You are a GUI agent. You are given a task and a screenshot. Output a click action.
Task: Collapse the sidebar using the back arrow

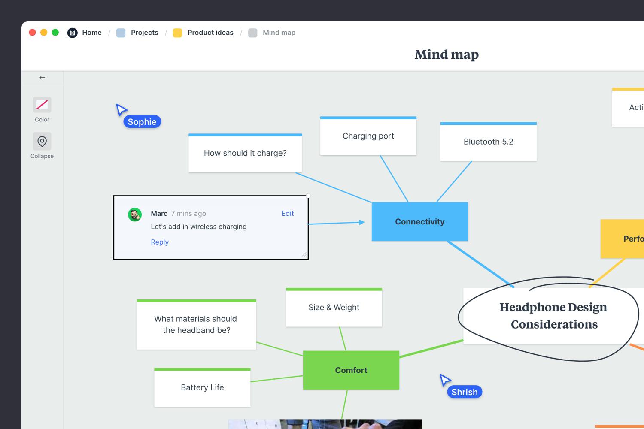click(x=42, y=78)
